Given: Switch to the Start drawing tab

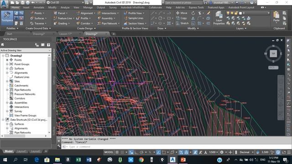Looking at the screenshot, I should [x=9, y=34].
